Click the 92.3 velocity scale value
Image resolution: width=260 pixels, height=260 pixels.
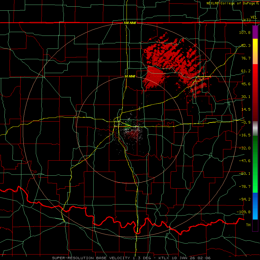click(246, 45)
